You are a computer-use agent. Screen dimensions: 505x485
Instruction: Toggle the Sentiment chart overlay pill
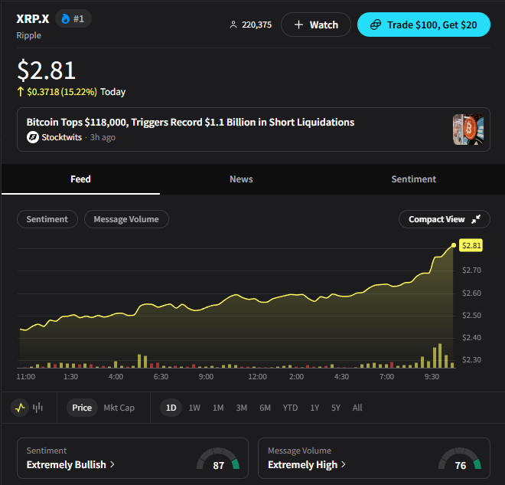(x=47, y=219)
